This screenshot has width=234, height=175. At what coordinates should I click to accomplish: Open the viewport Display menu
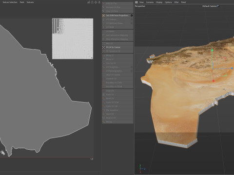point(159,2)
